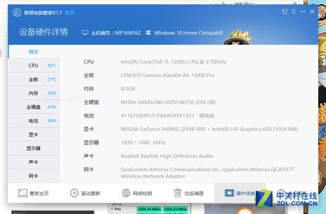Click the NVMe SAMSUNG MZVLW256 (256 GB) text
326x214 pixels.
click(x=168, y=102)
